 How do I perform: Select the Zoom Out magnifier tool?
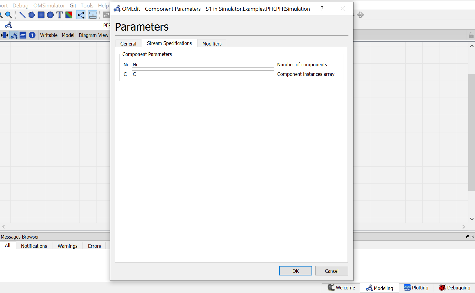click(x=9, y=15)
